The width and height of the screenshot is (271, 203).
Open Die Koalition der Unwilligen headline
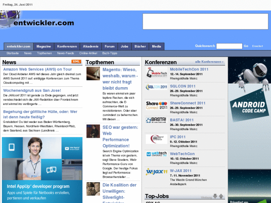(120, 193)
